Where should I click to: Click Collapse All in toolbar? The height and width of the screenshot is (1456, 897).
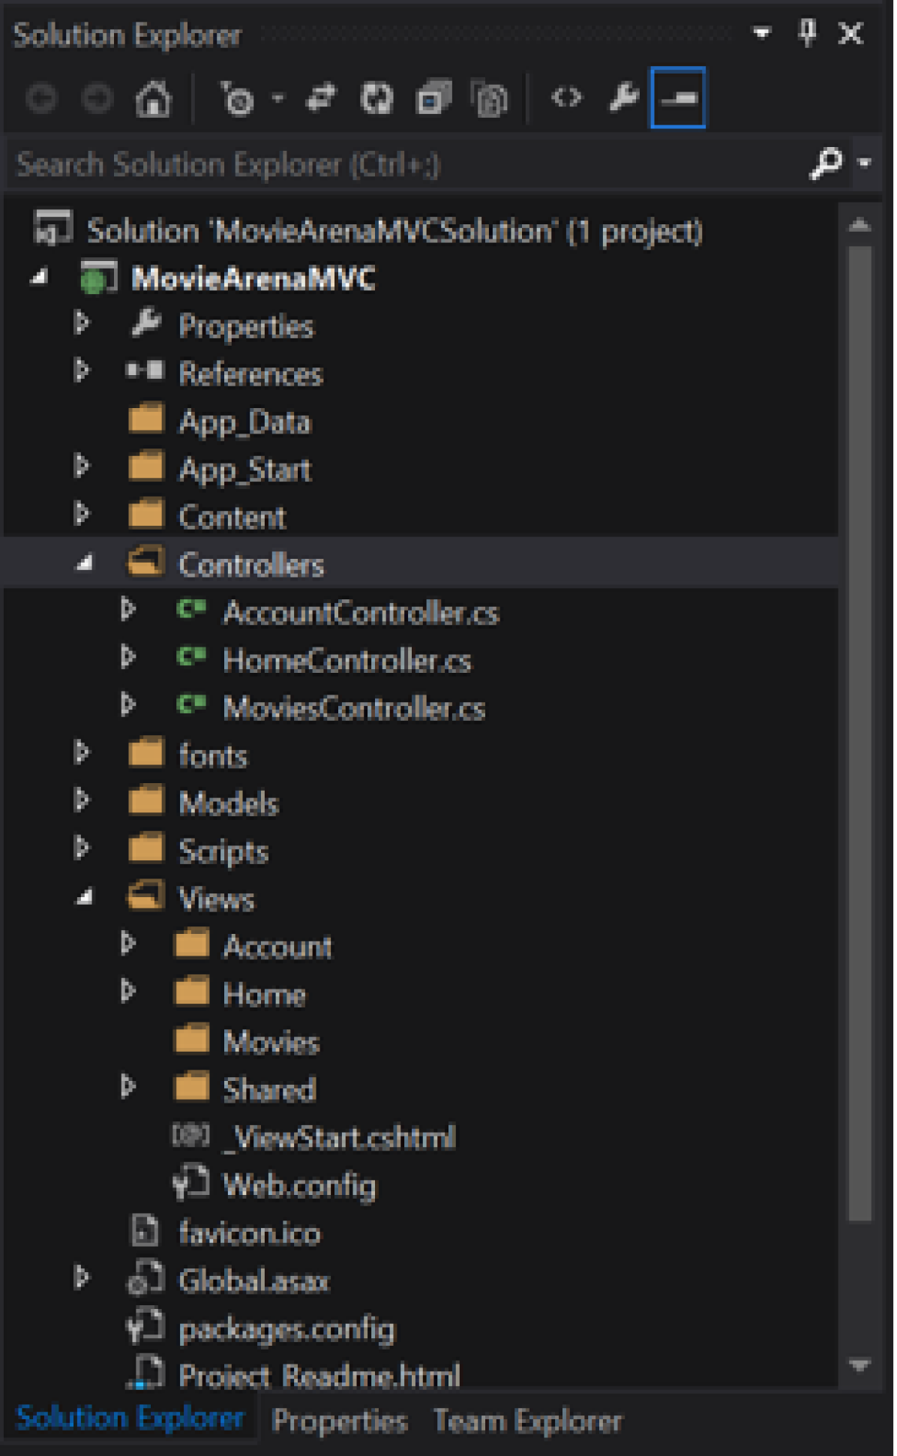433,98
